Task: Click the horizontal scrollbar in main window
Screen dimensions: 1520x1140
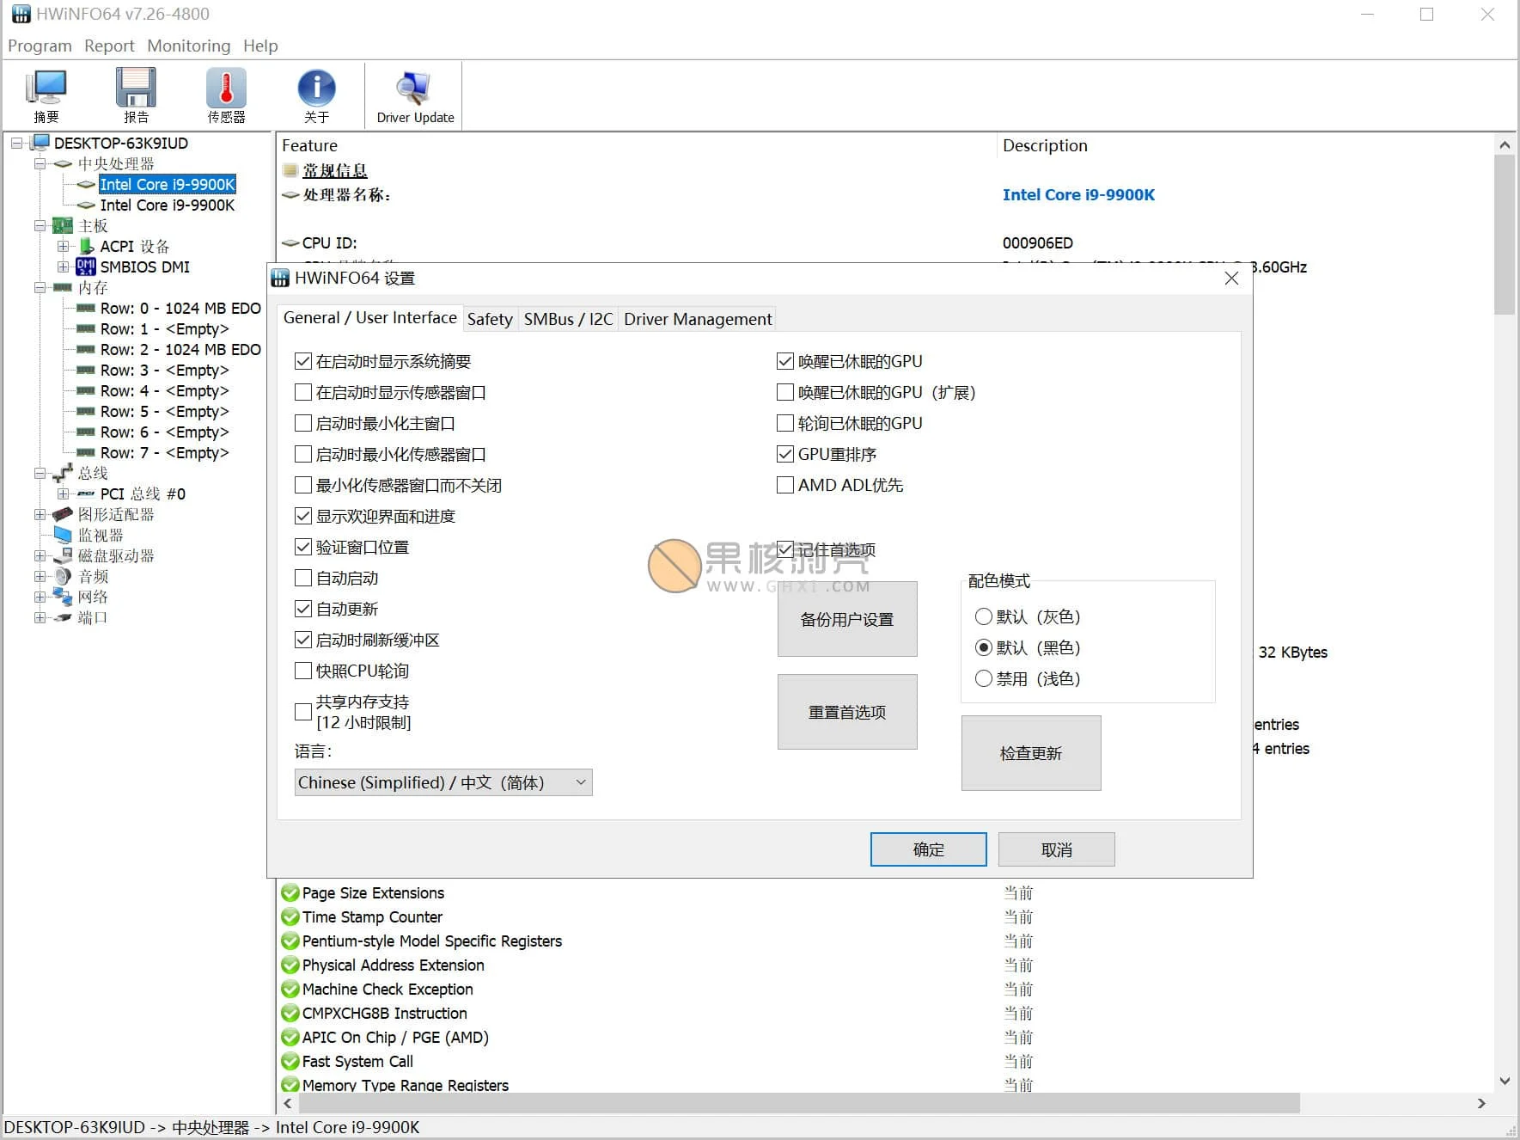Action: [799, 1103]
